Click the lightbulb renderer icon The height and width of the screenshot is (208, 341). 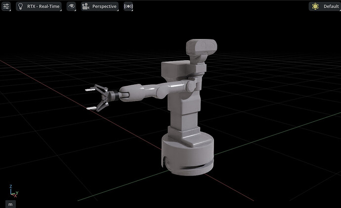[20, 6]
